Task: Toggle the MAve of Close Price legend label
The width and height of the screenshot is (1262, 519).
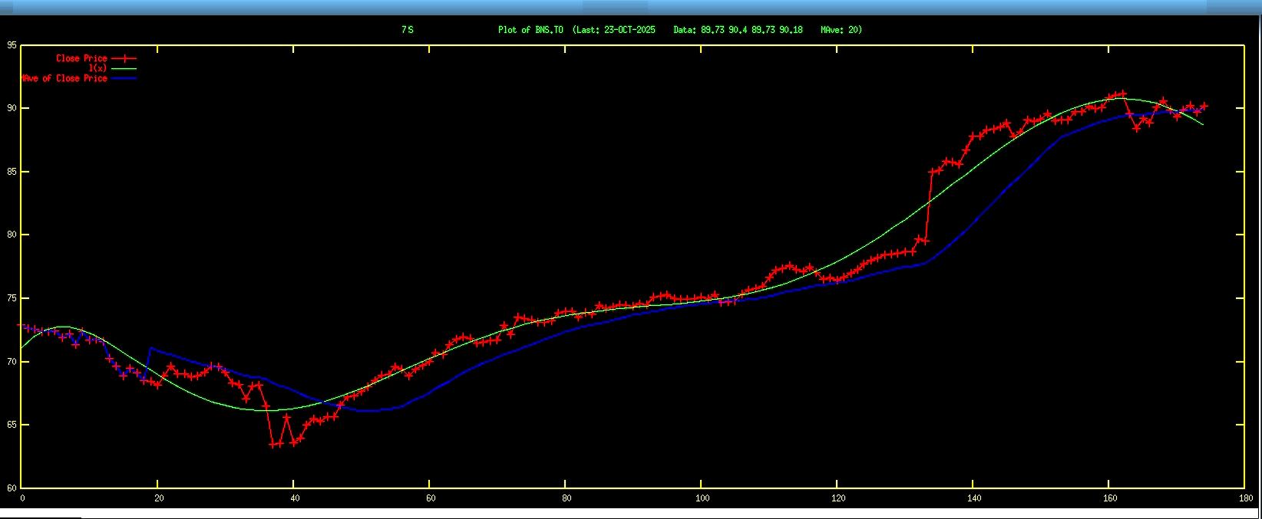Action: coord(64,78)
